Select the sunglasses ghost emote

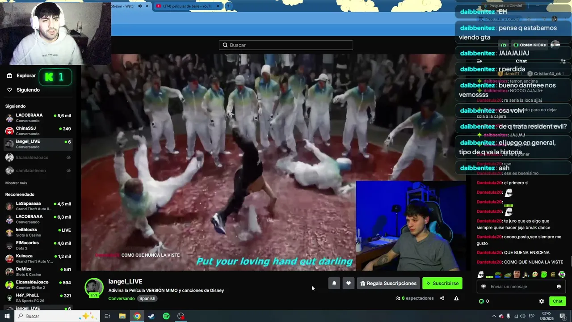(480, 275)
